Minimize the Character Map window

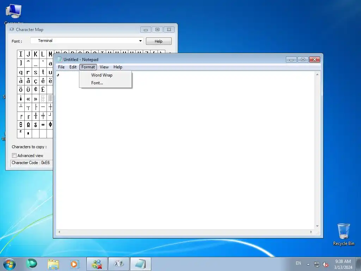pos(146,30)
